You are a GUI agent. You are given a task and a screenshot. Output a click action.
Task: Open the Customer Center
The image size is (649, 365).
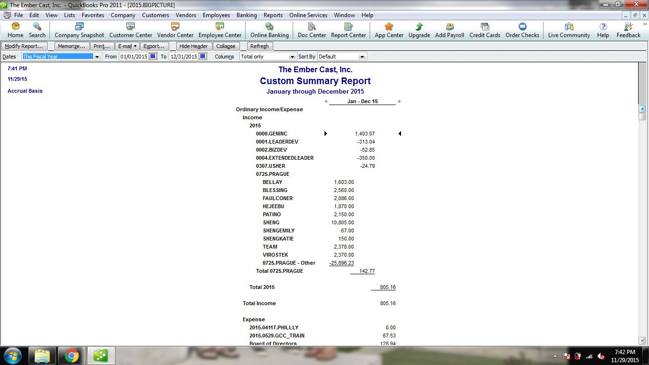pos(131,30)
